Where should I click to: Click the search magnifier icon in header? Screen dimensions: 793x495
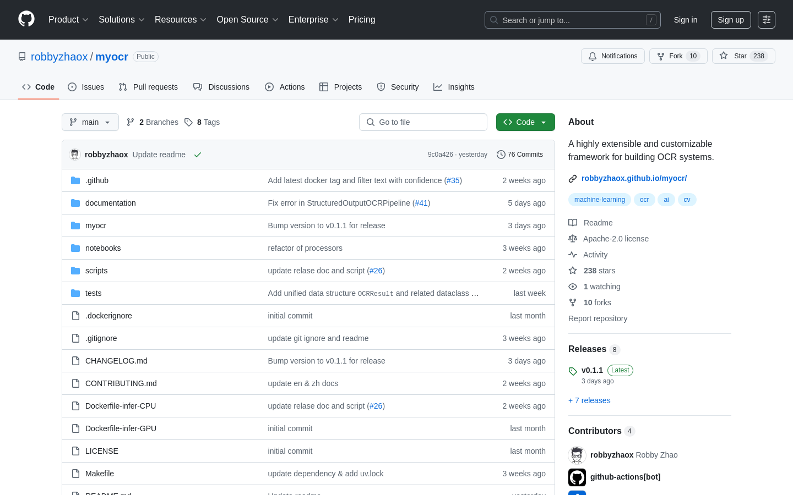494,20
